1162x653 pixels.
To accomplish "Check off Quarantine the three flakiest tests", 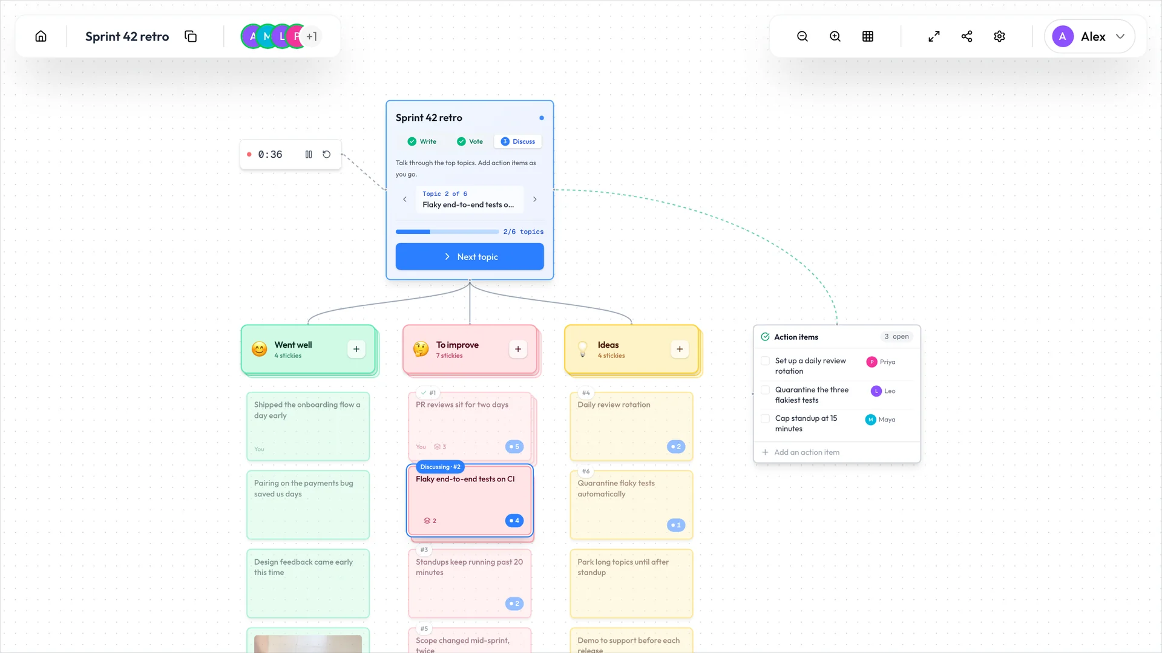I will 765,390.
